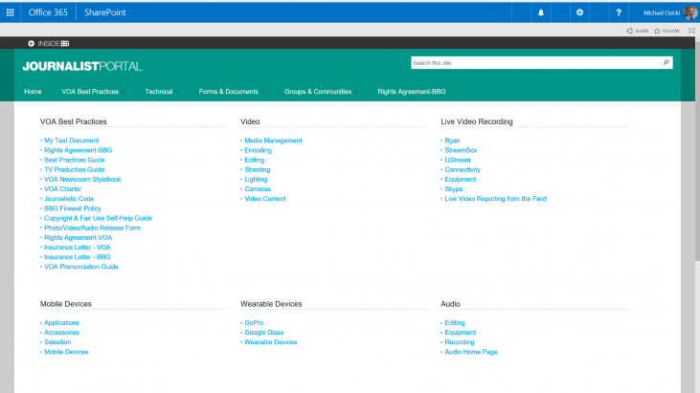Viewport: 700px width, 393px height.
Task: Open Connectivity link
Action: point(463,170)
